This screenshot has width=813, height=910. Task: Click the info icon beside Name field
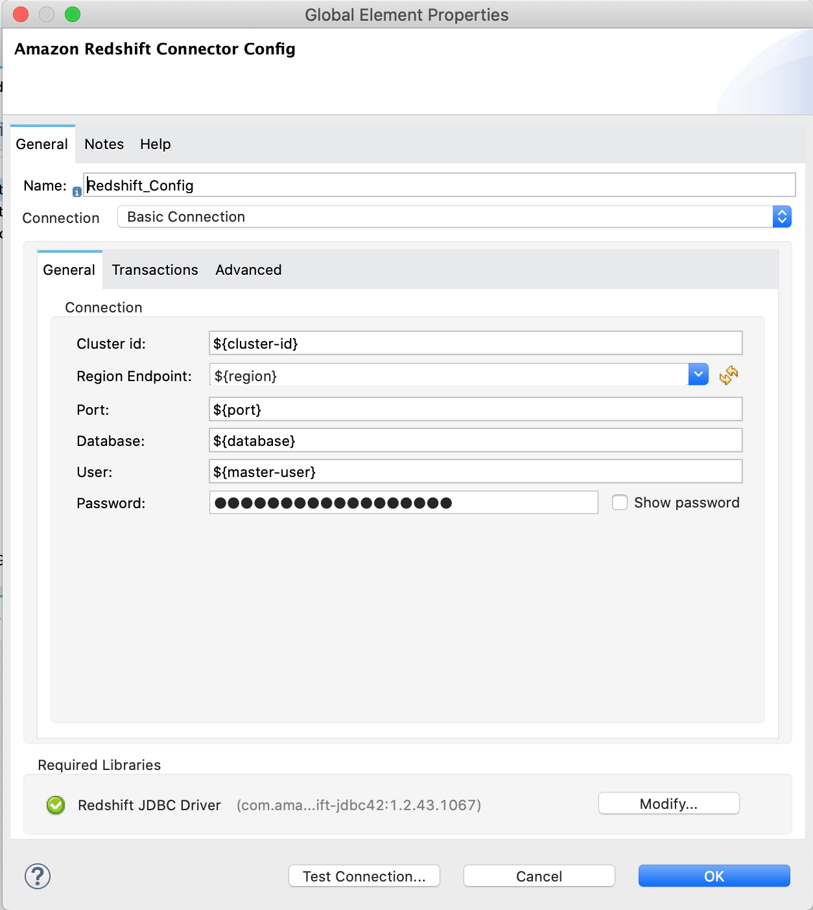77,192
